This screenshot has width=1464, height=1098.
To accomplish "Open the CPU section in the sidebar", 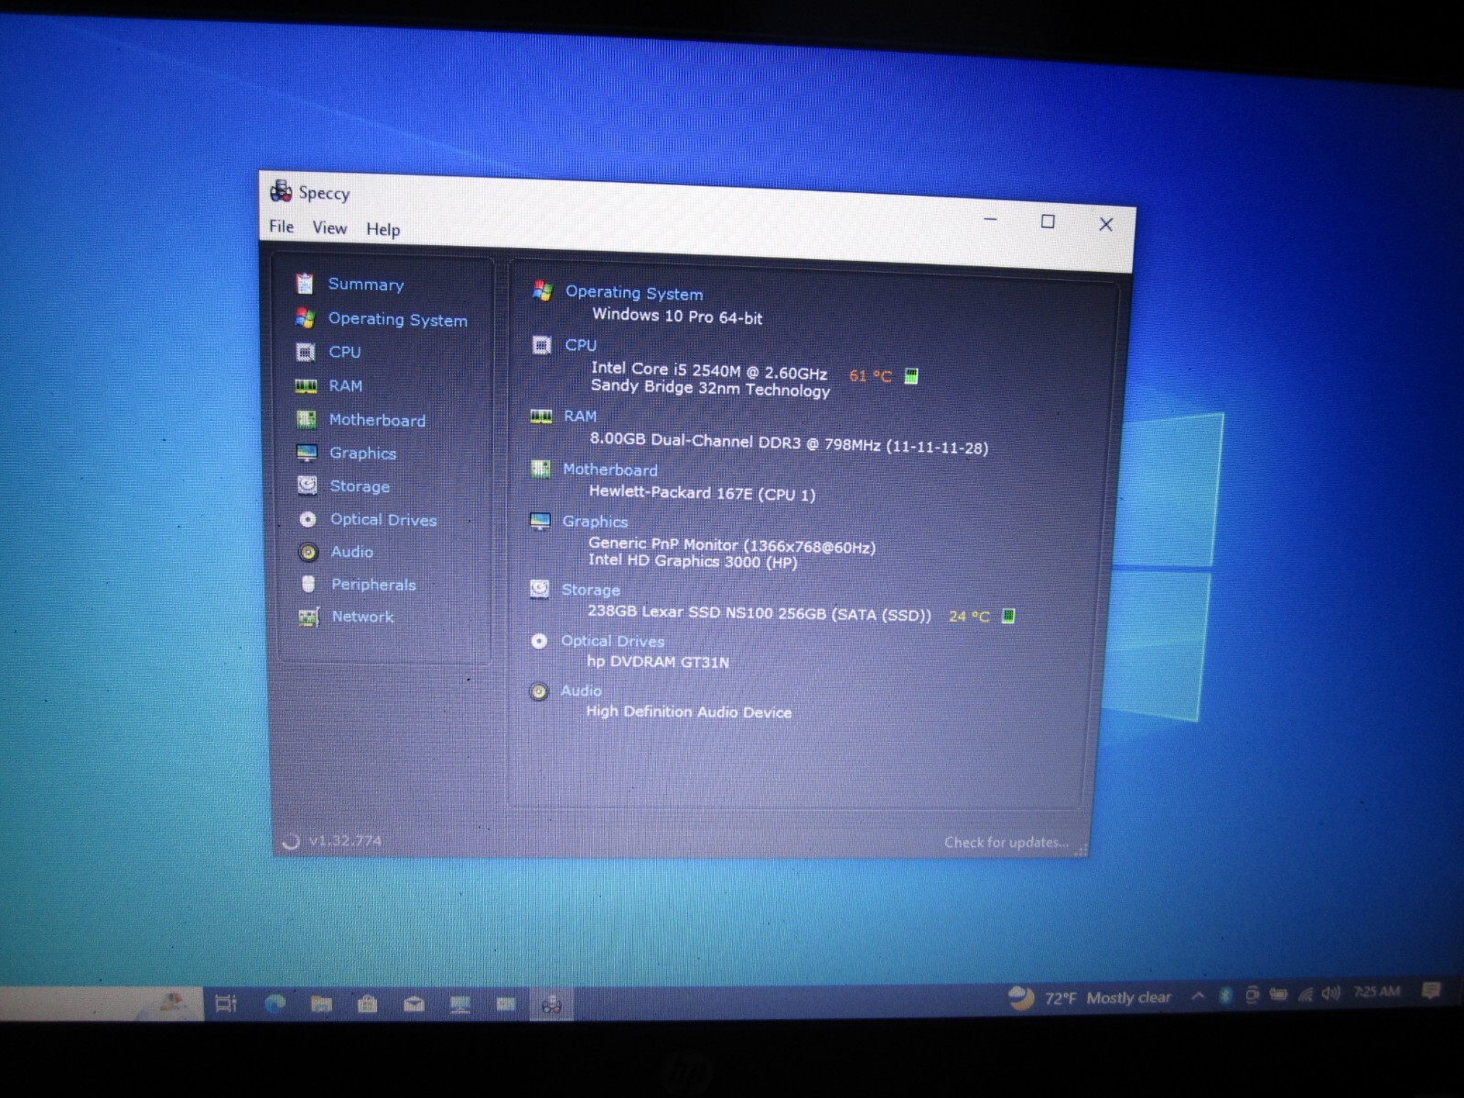I will click(344, 352).
